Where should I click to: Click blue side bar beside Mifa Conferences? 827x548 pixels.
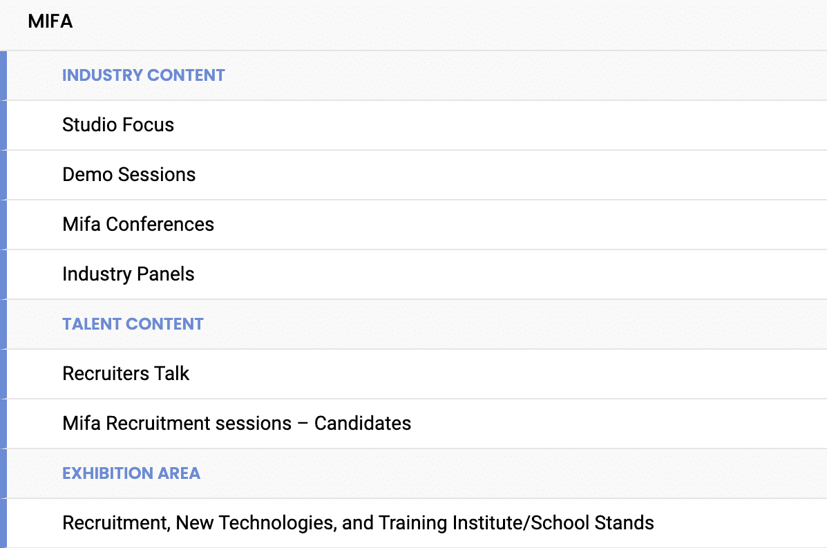tap(3, 225)
